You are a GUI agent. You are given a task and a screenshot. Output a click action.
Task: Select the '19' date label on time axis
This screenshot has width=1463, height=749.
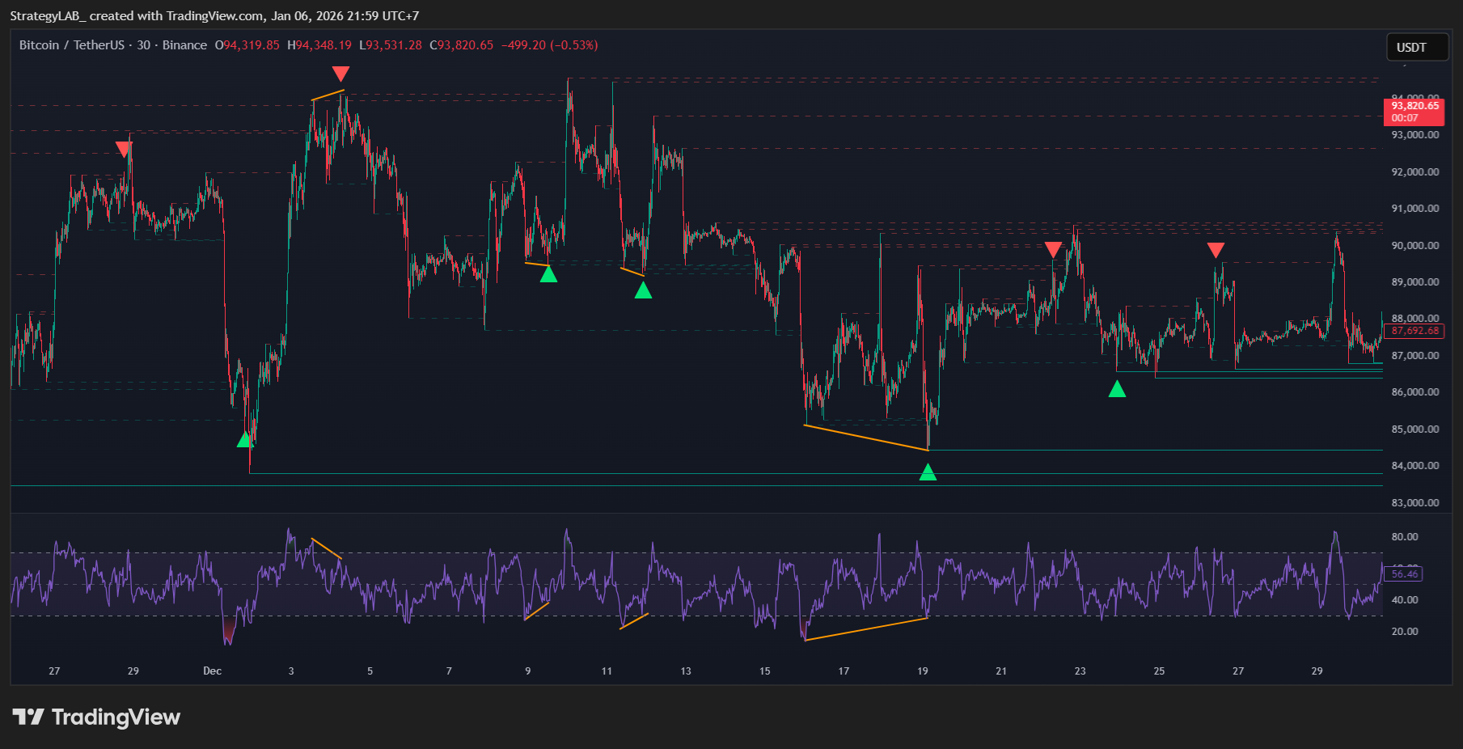click(x=923, y=671)
